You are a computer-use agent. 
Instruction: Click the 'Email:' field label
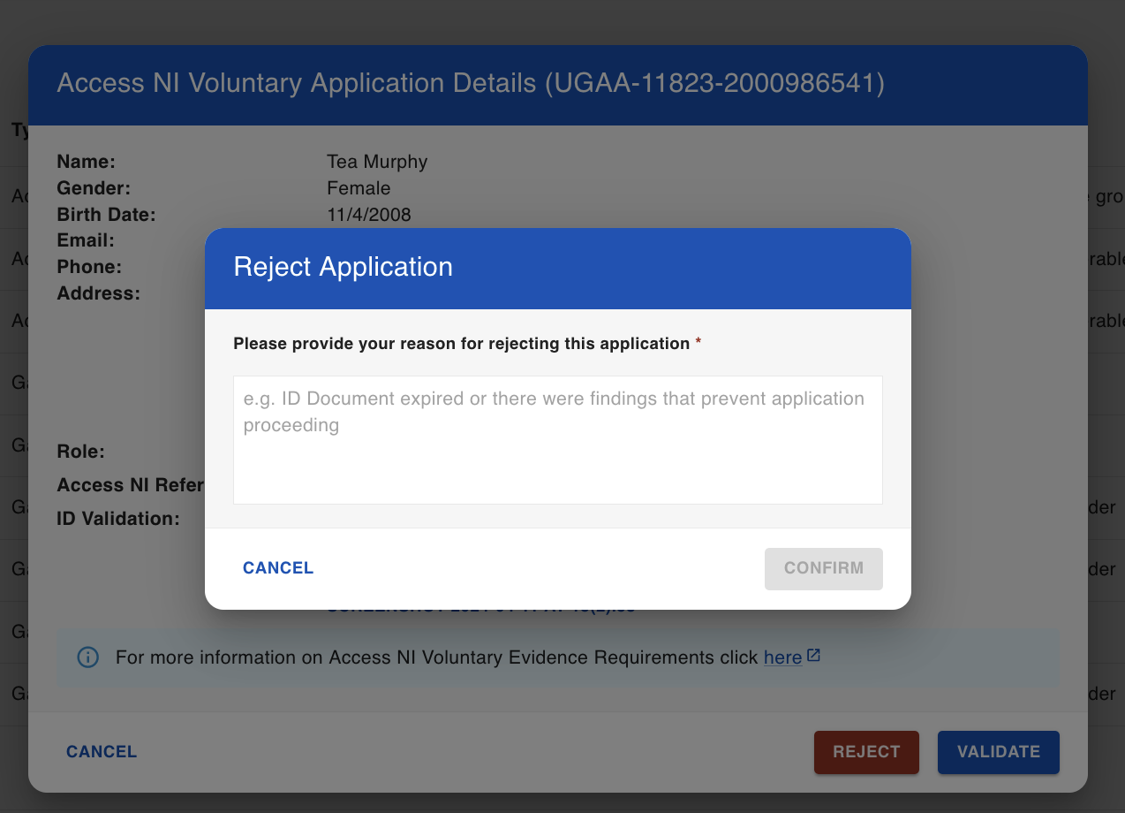(x=86, y=240)
